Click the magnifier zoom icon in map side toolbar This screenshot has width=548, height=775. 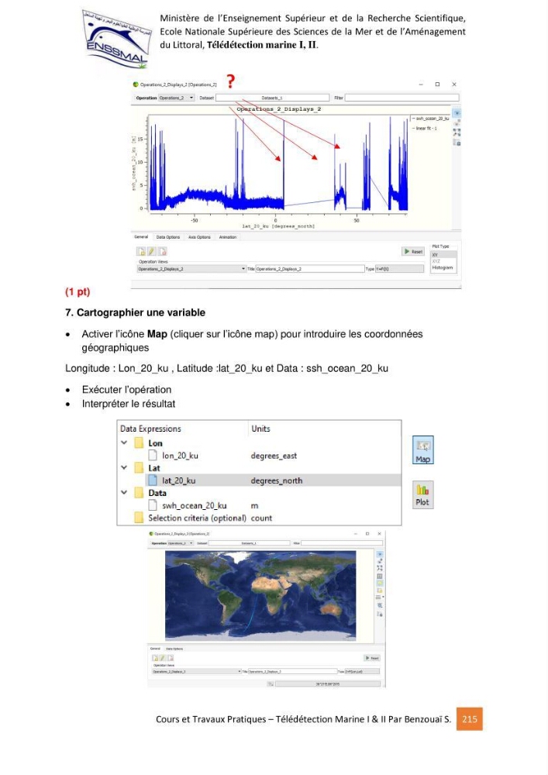click(x=380, y=605)
